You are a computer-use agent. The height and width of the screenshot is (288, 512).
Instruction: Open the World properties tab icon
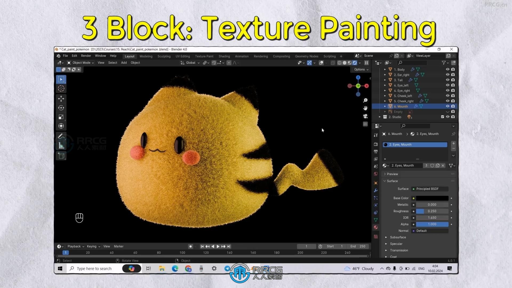pos(376,174)
